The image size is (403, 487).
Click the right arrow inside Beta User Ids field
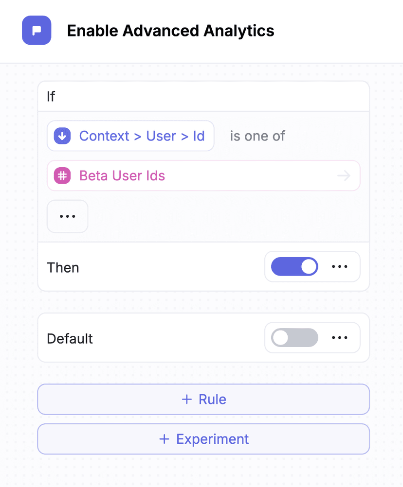pos(344,175)
